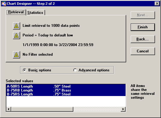This screenshot has height=118, width=161.
Task: Select the A-50RS Length .50" Steel item
Action: 66,86
